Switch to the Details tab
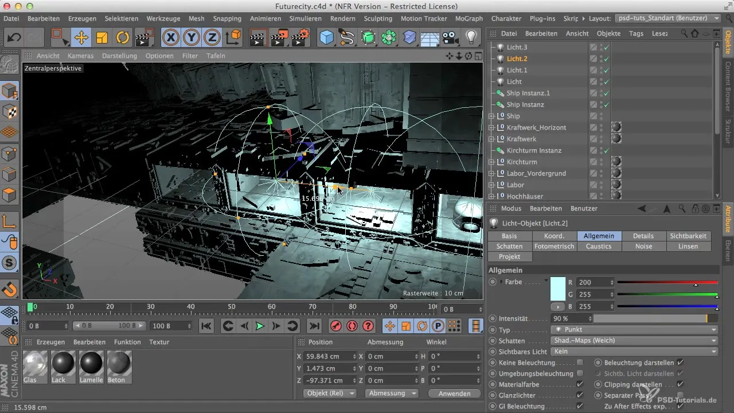Viewport: 734px width, 413px height. pyautogui.click(x=643, y=236)
